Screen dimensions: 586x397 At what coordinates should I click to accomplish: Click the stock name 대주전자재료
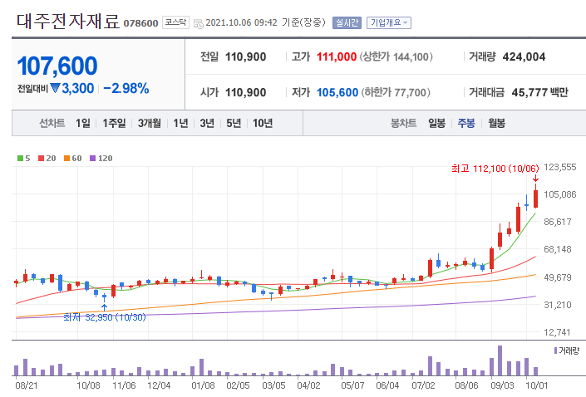(68, 21)
